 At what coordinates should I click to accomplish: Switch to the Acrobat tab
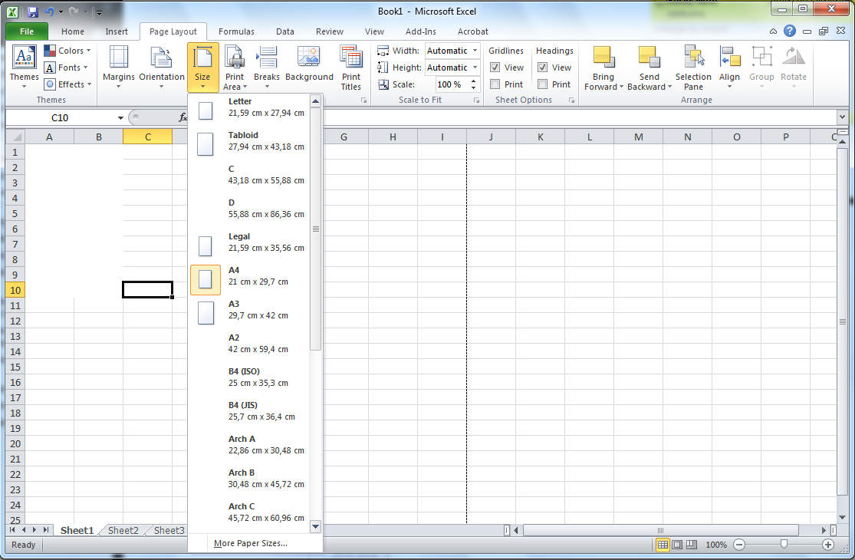click(473, 31)
